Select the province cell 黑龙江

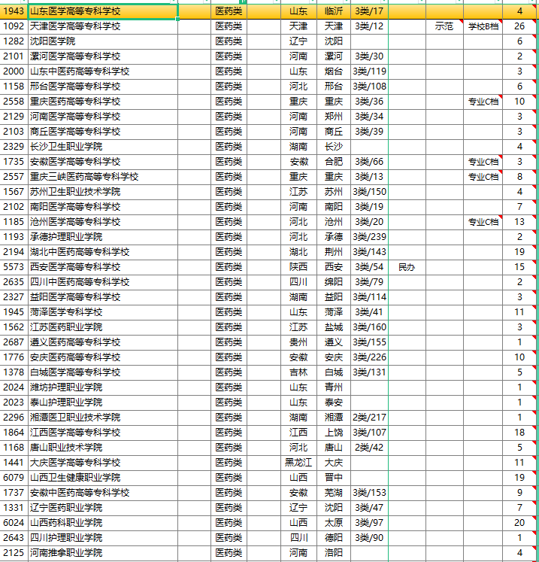(298, 463)
